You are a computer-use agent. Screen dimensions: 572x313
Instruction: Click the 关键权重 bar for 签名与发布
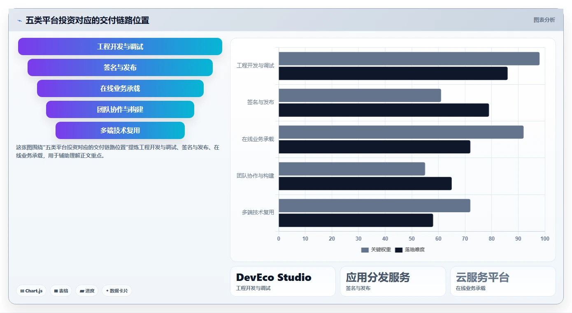tap(360, 95)
